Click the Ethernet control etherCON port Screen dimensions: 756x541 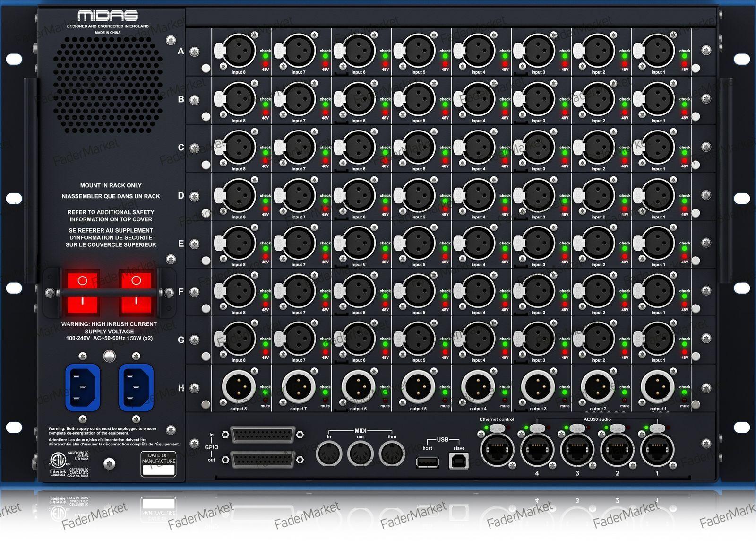coord(497,450)
